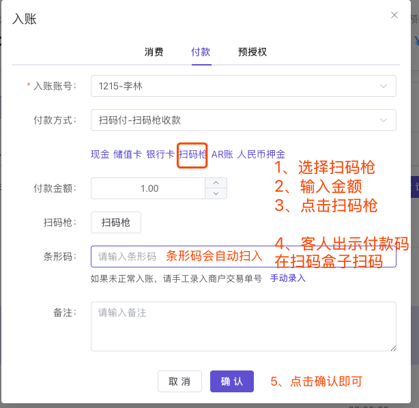Screen dimensions: 419x408
Task: Choose 银行卡 quick payment method
Action: coord(160,154)
